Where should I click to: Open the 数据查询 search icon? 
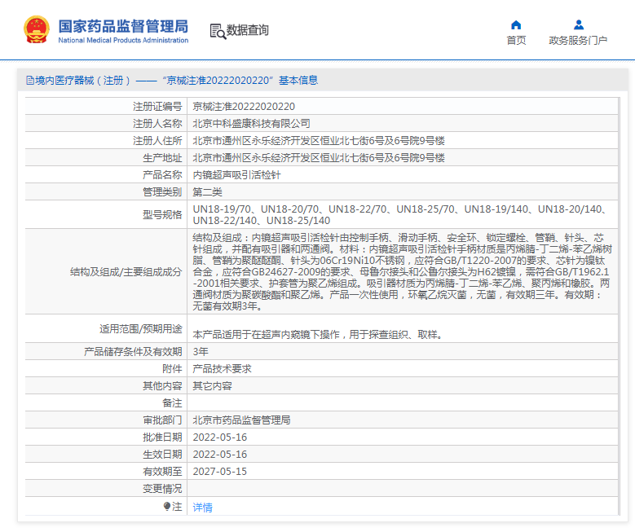click(218, 31)
